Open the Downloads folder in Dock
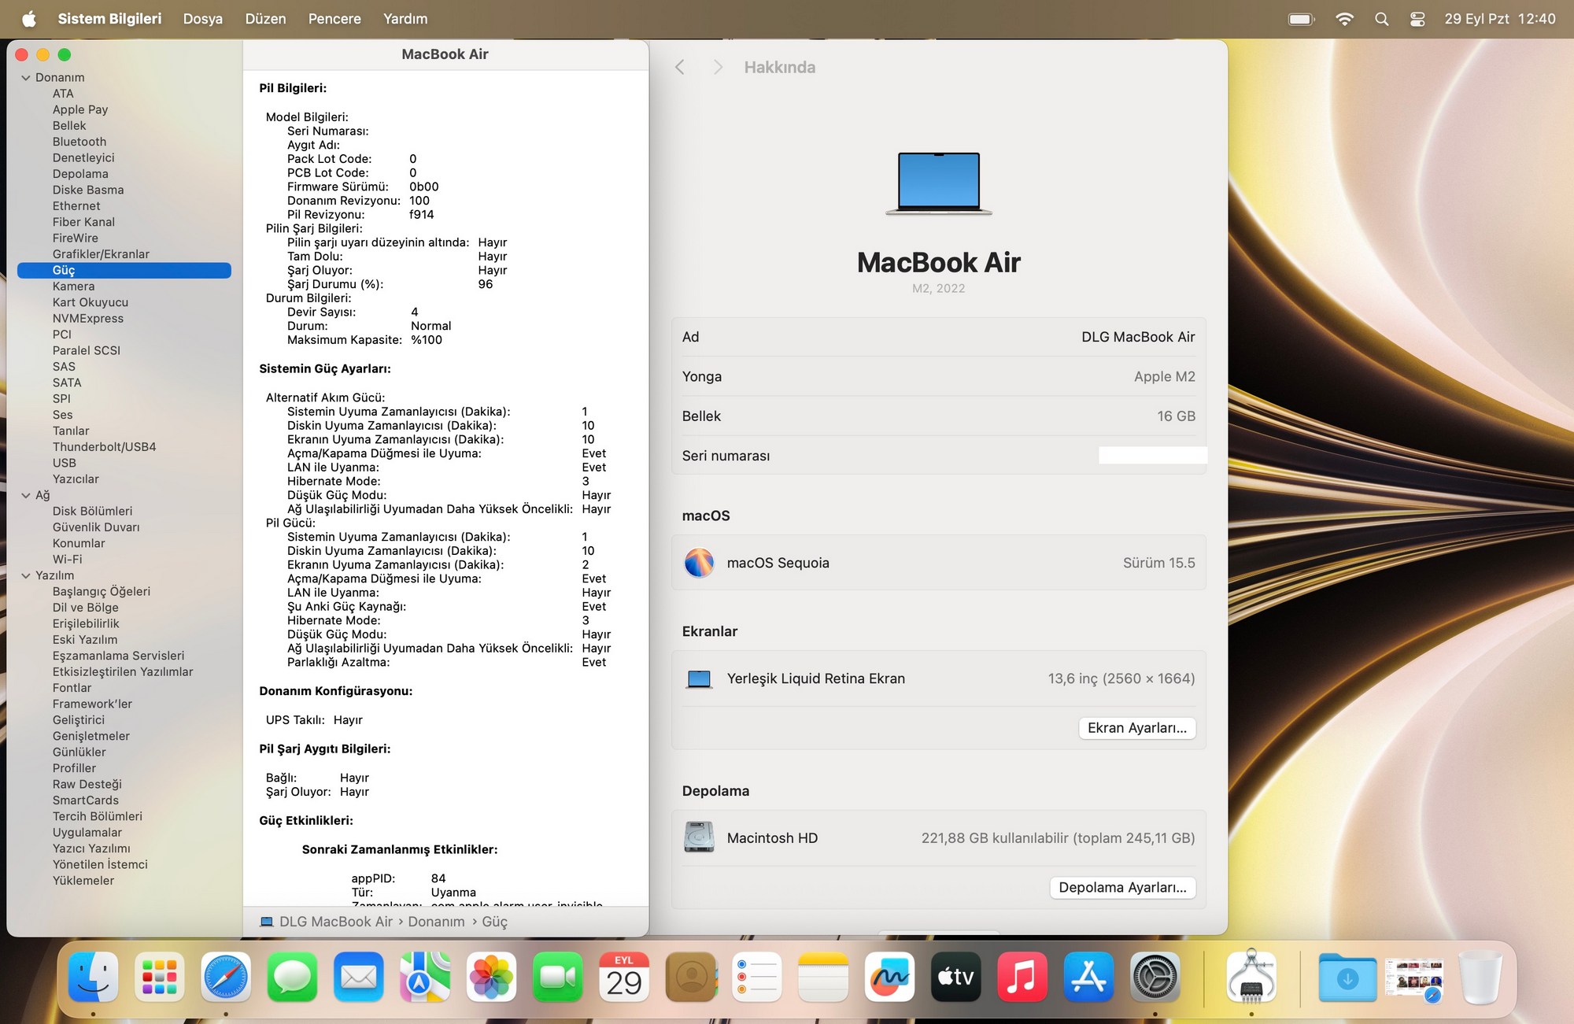1574x1024 pixels. pyautogui.click(x=1347, y=978)
